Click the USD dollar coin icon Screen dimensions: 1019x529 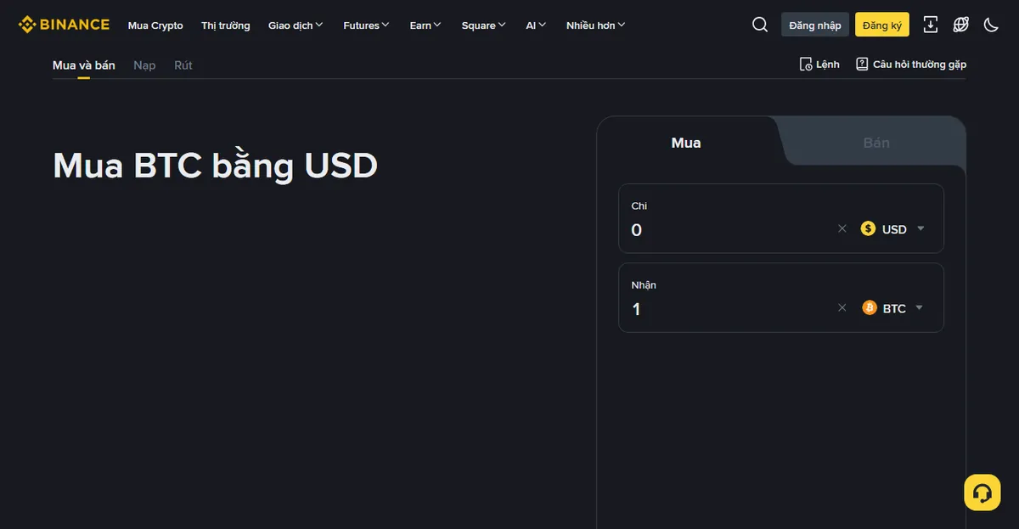click(x=868, y=228)
